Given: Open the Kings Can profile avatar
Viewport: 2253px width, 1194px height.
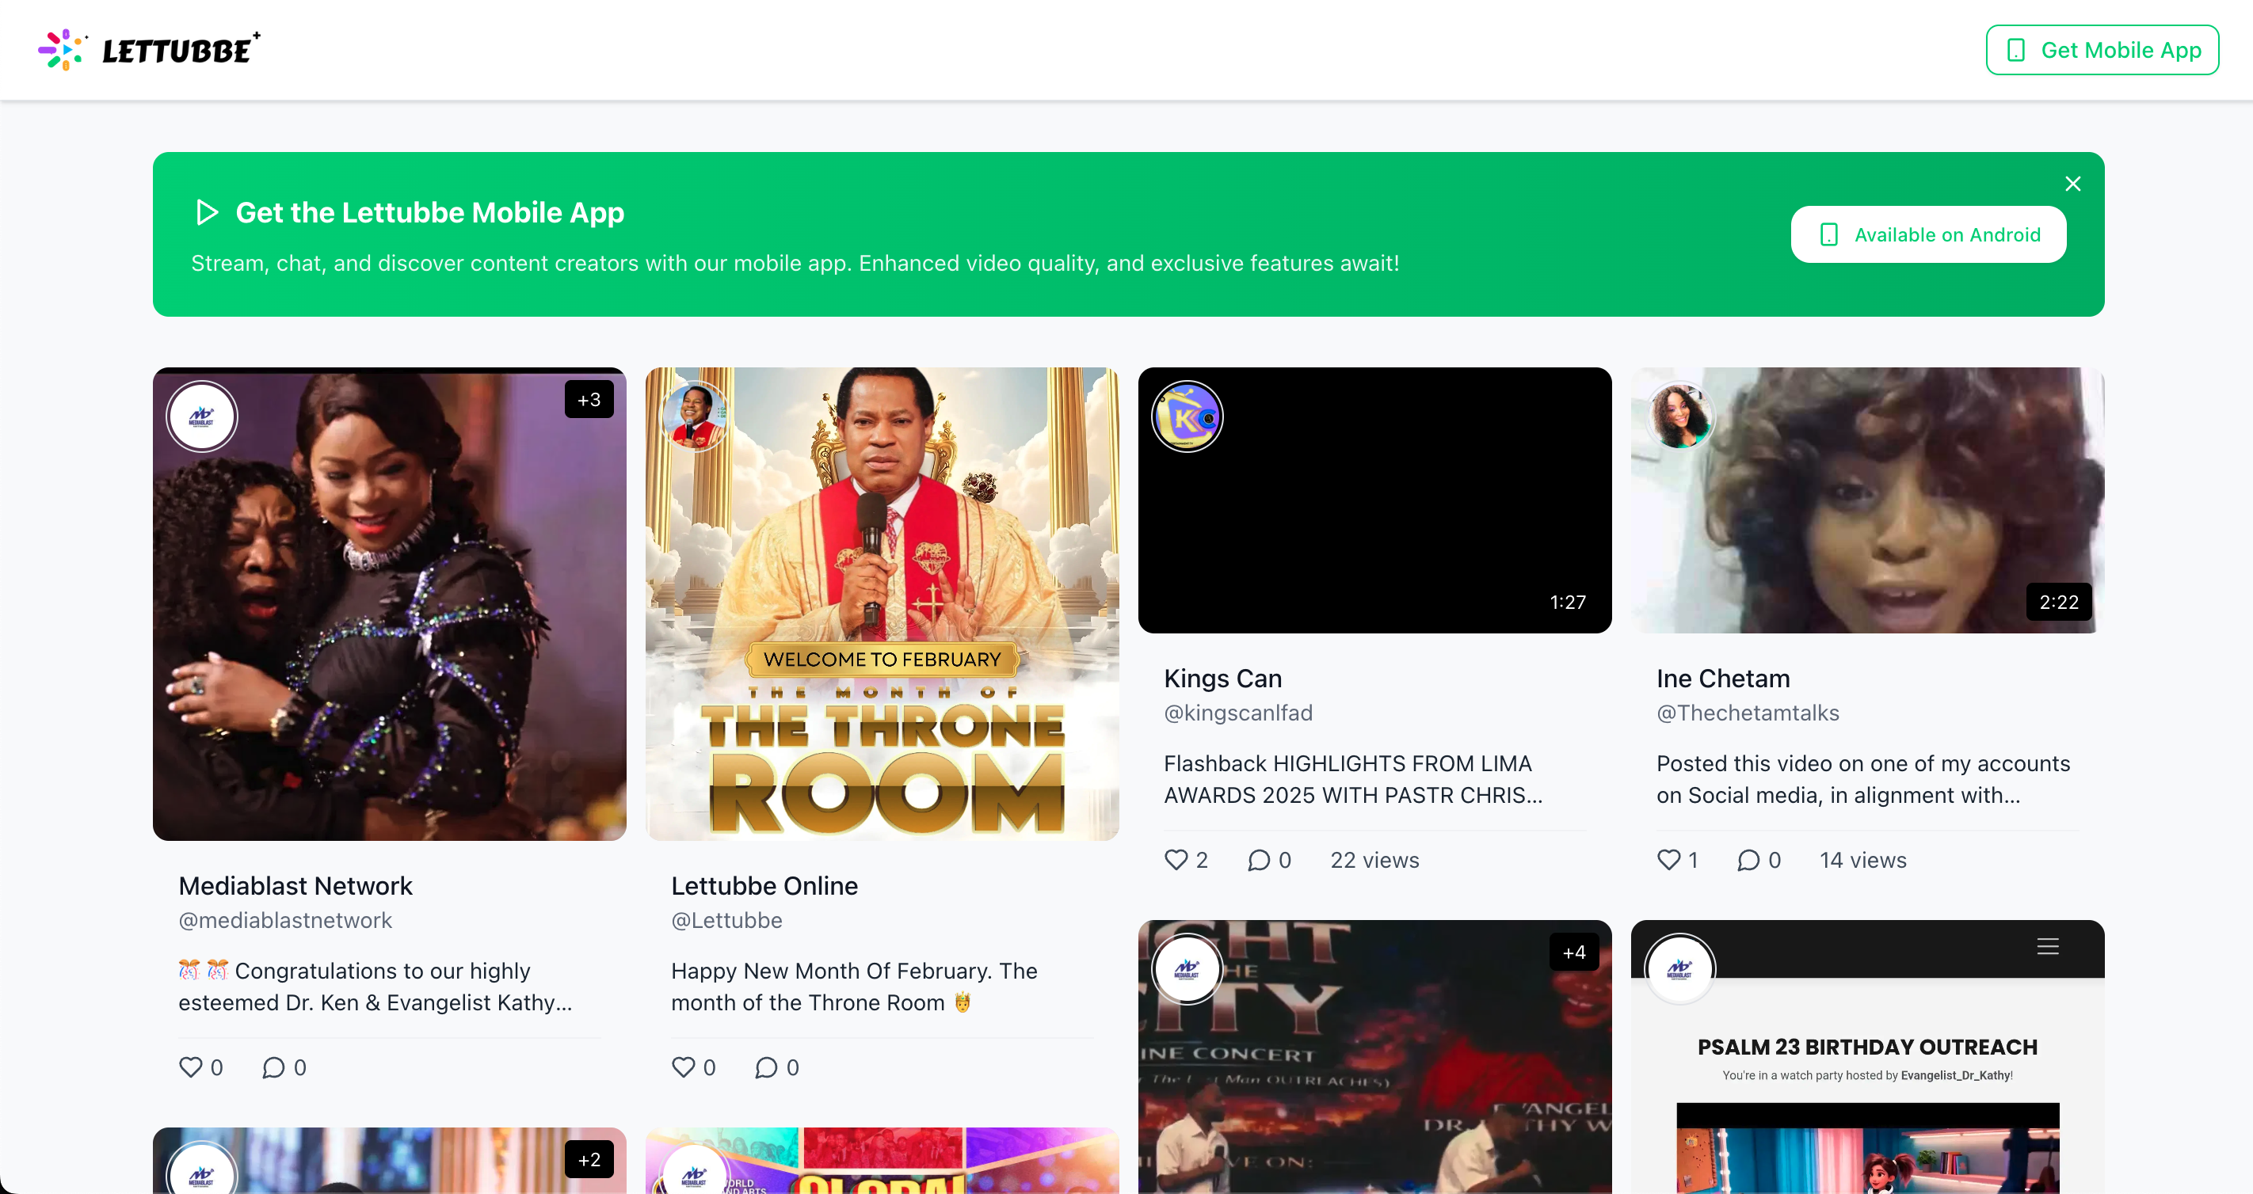Looking at the screenshot, I should [1187, 417].
